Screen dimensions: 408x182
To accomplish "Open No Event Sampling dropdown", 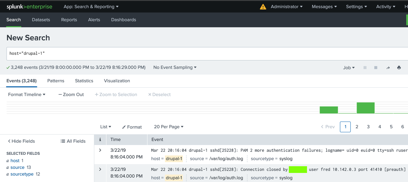I will click(x=175, y=67).
